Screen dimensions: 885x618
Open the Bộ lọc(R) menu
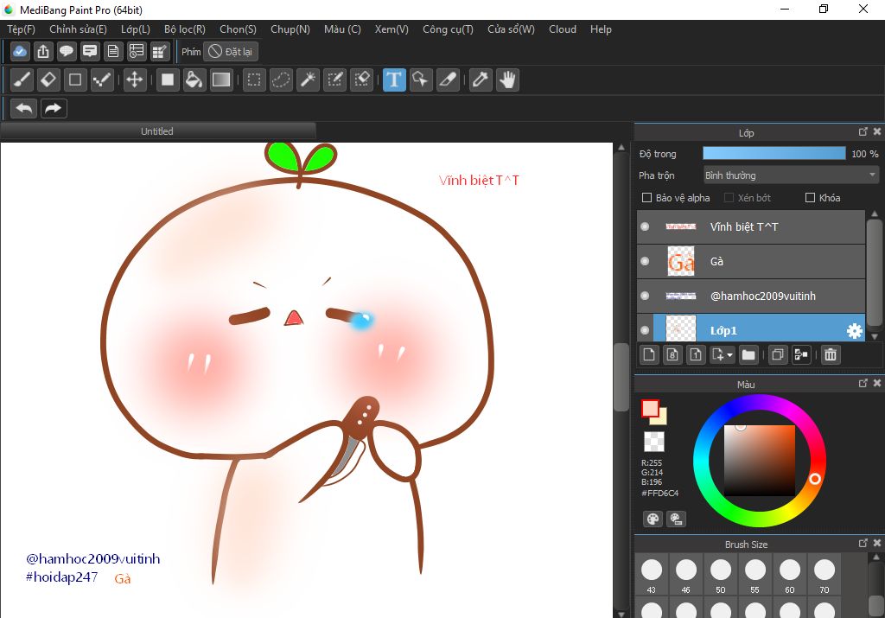184,29
